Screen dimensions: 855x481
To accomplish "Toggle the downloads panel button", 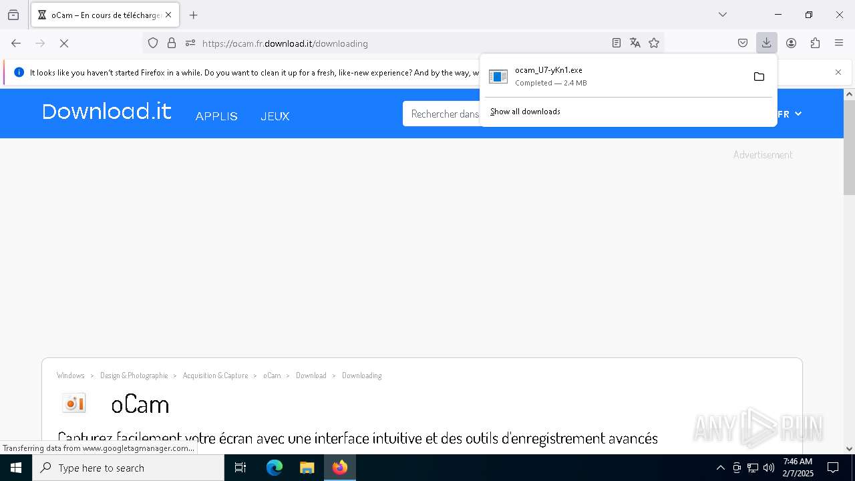I will coord(767,43).
